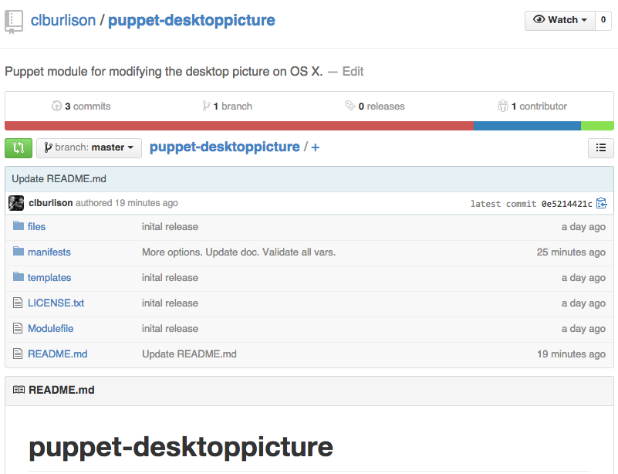Screen dimensions: 618x474
Task: Click the red language bar segment
Action: pos(239,126)
